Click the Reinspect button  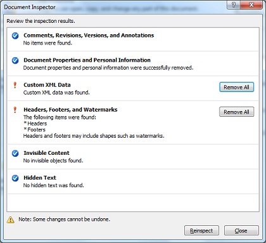point(201,230)
